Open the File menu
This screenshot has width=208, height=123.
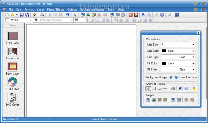coord(11,10)
